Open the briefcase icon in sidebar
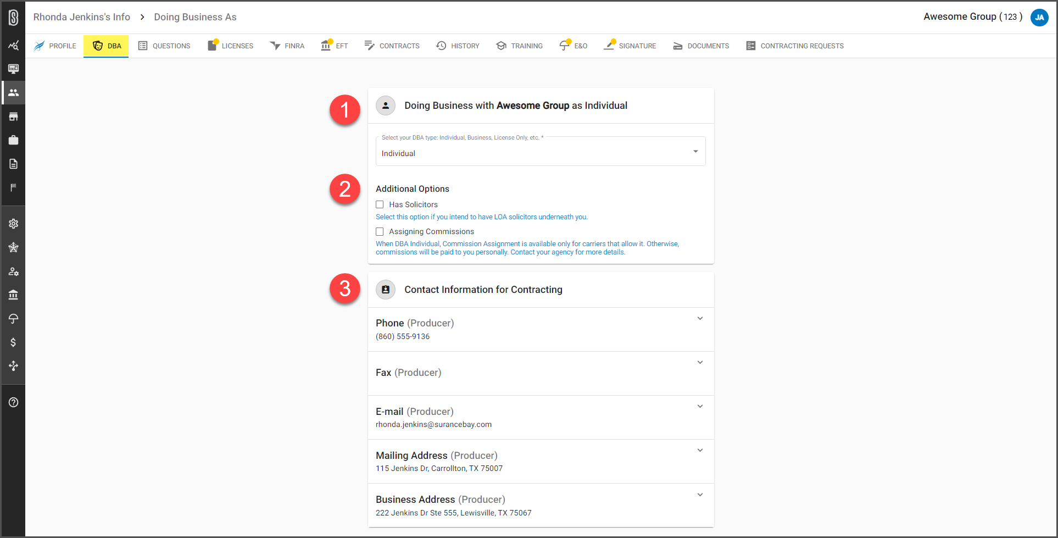Image resolution: width=1058 pixels, height=538 pixels. click(x=13, y=140)
